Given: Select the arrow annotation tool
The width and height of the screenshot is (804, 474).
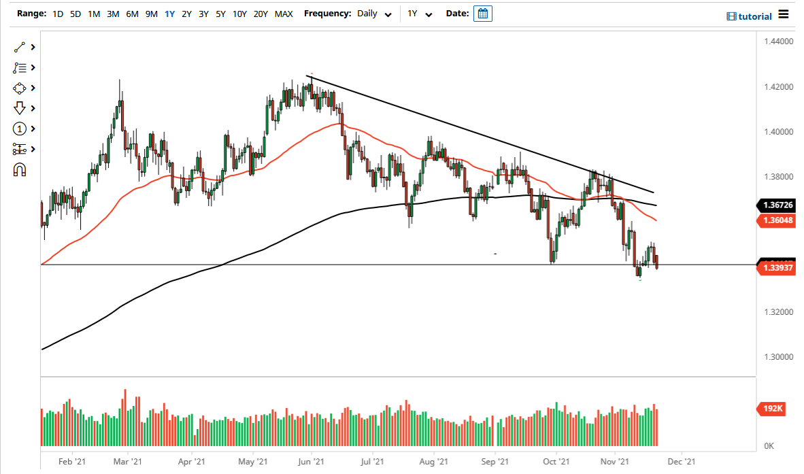Looking at the screenshot, I should 20,108.
